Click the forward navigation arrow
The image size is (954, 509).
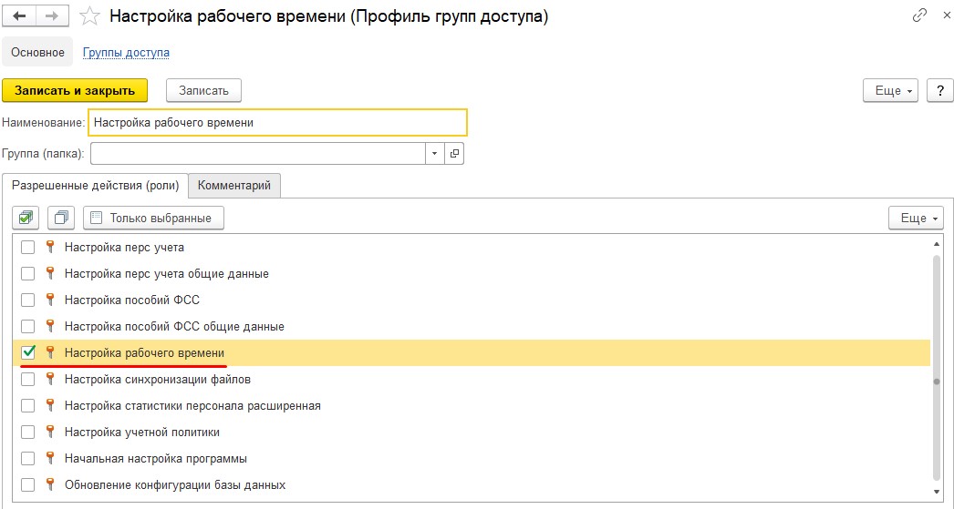pyautogui.click(x=52, y=16)
